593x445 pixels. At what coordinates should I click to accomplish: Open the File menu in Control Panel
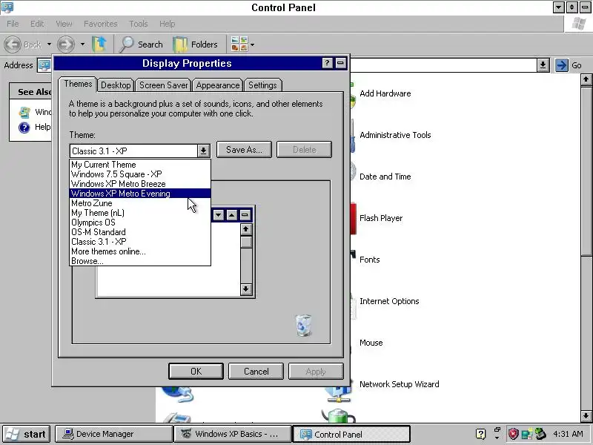pyautogui.click(x=13, y=24)
